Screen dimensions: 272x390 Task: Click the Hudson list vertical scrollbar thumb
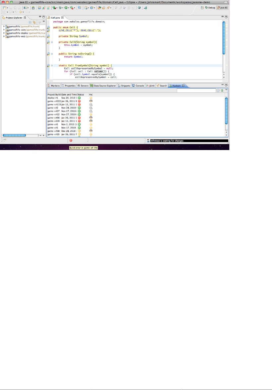point(226,111)
